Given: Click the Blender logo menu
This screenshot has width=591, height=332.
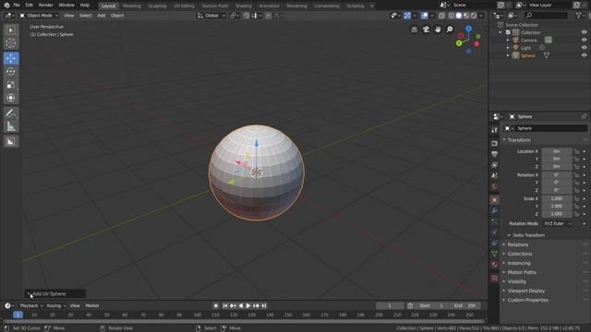Looking at the screenshot, I should point(6,6).
